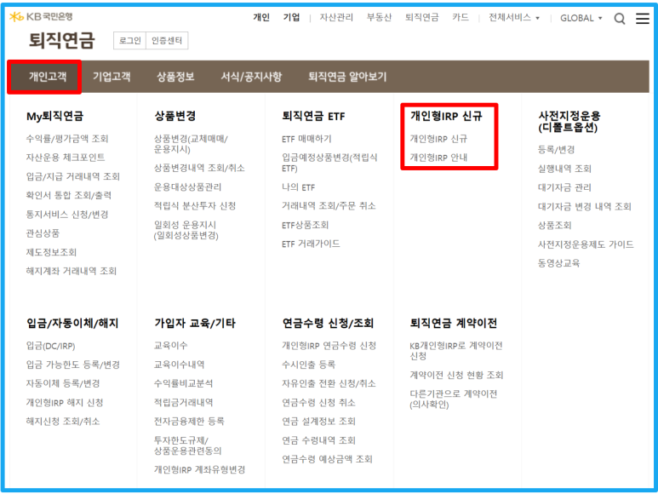
Task: Open 전자금융제한 등록 link
Action: point(189,421)
